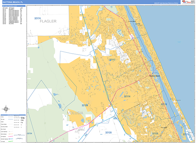Select the 32114 ZIP code label
Image resolution: width=196 pixels, height=143 pixels.
click(127, 96)
